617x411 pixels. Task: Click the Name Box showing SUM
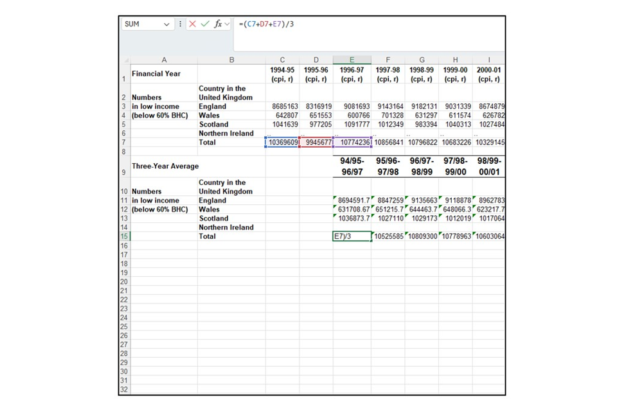(141, 24)
